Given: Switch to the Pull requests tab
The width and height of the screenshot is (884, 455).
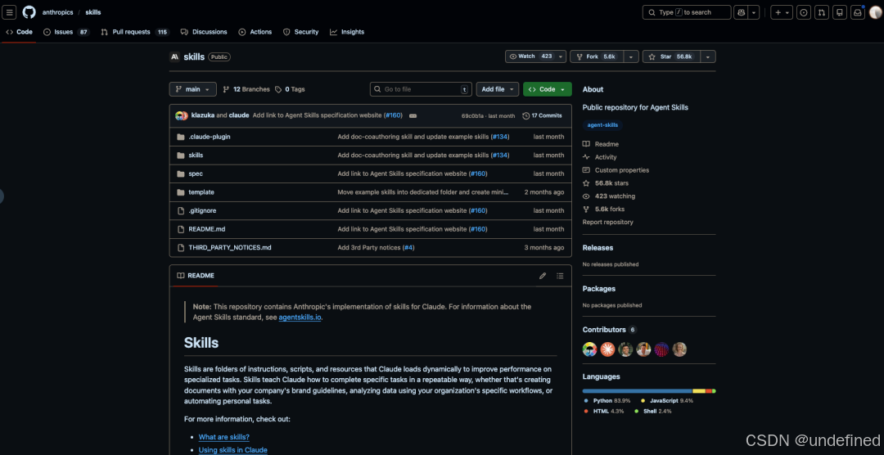Looking at the screenshot, I should coord(135,32).
